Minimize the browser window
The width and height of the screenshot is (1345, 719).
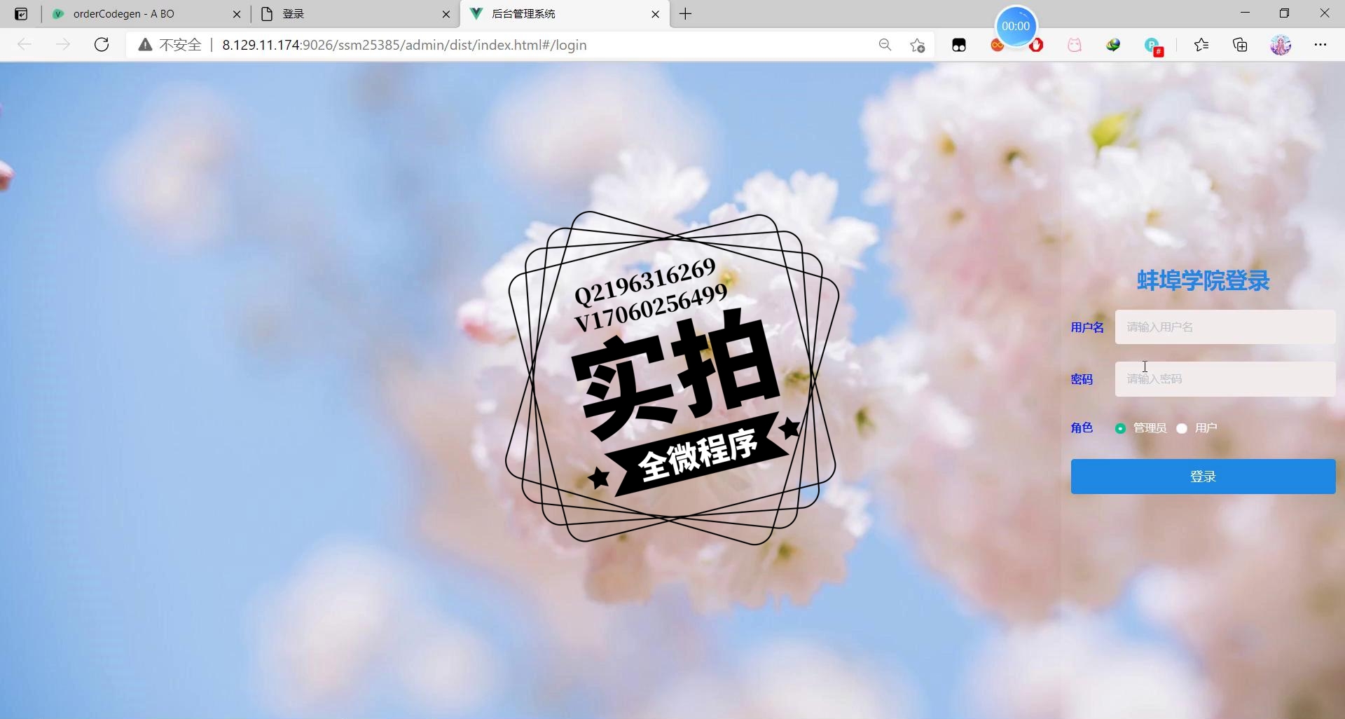[x=1245, y=13]
